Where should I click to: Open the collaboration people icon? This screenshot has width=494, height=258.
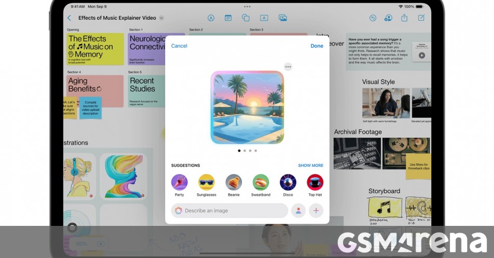point(388,18)
